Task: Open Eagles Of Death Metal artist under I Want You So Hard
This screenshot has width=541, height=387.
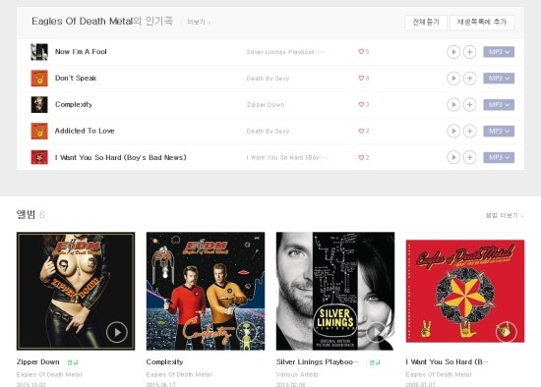Action: (439, 374)
